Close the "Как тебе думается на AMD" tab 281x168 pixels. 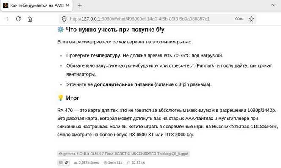coord(68,5)
